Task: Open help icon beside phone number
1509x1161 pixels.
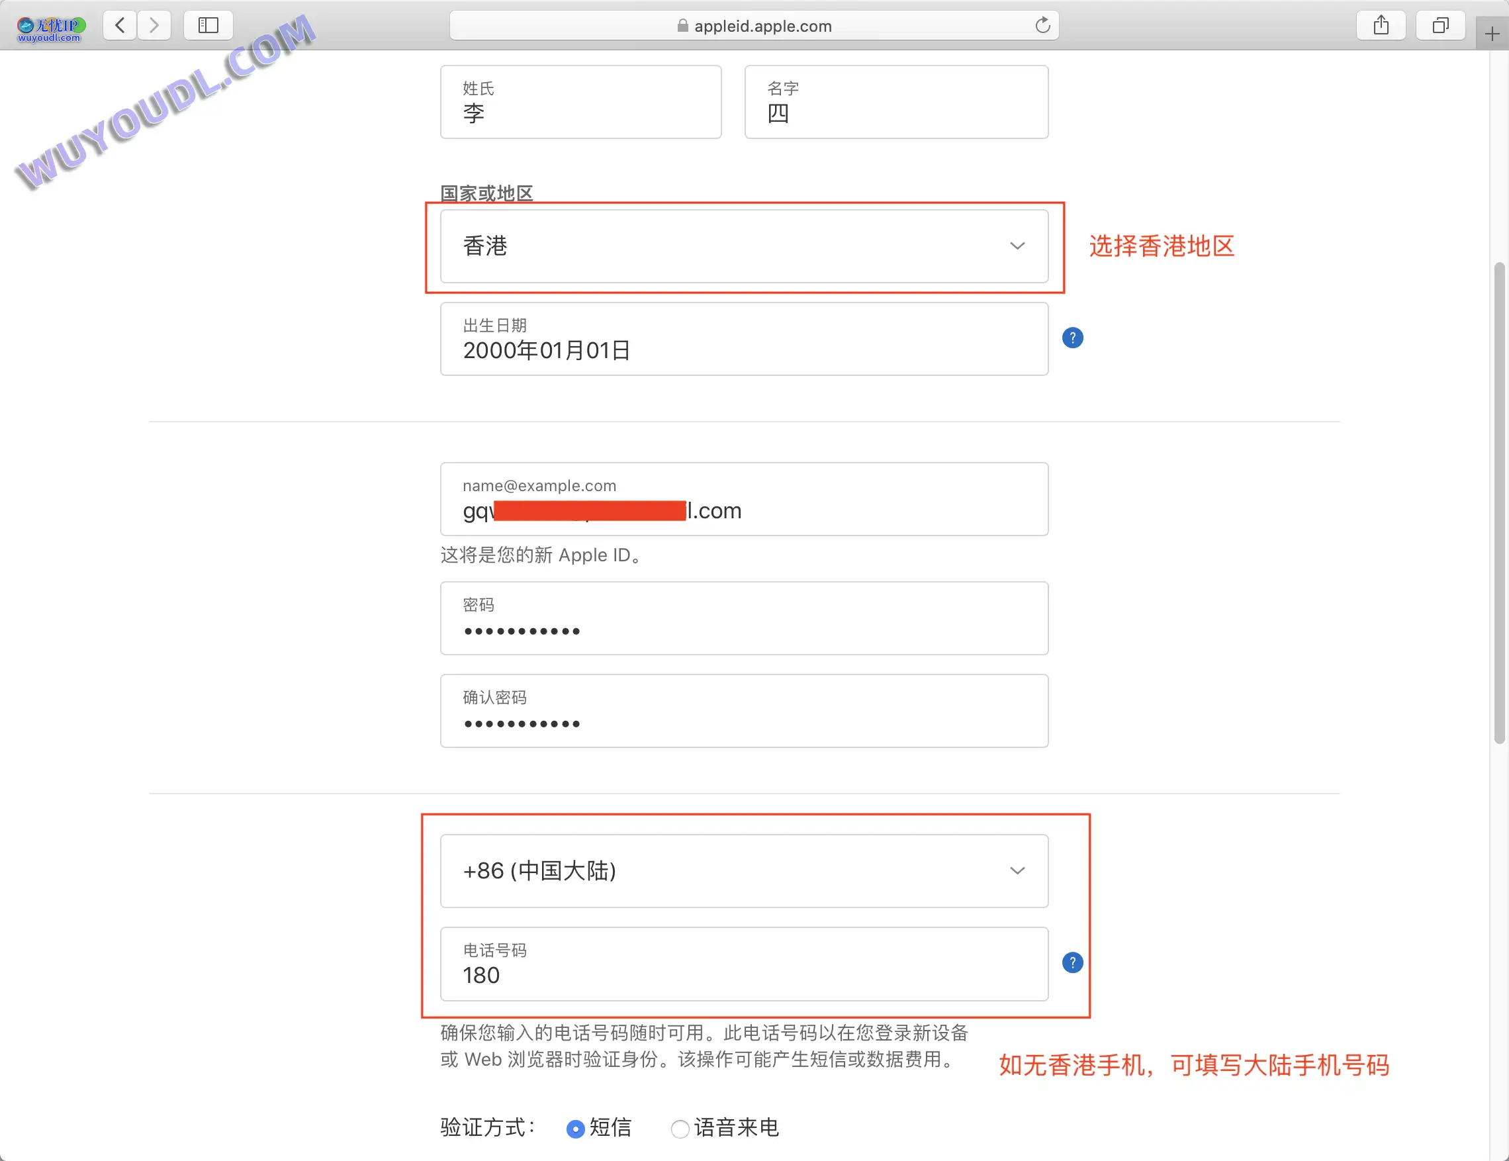Action: [x=1072, y=962]
